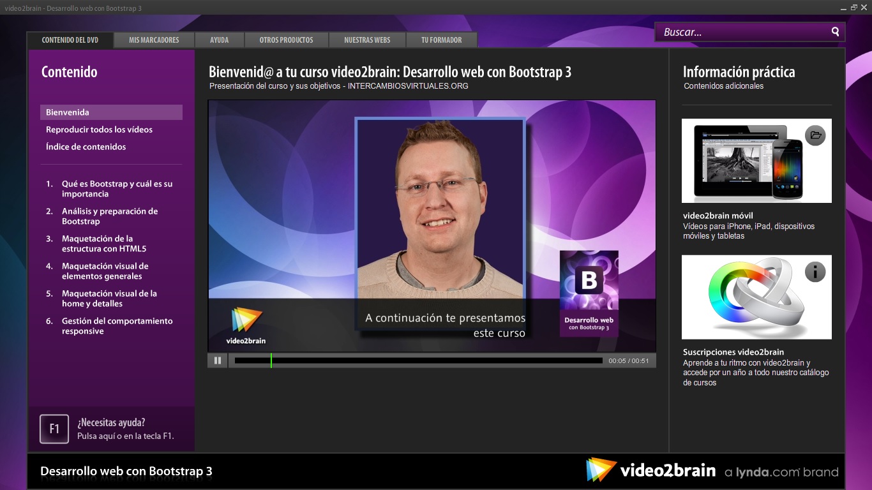The height and width of the screenshot is (490, 872).
Task: Click the Información práctica heading
Action: (739, 72)
